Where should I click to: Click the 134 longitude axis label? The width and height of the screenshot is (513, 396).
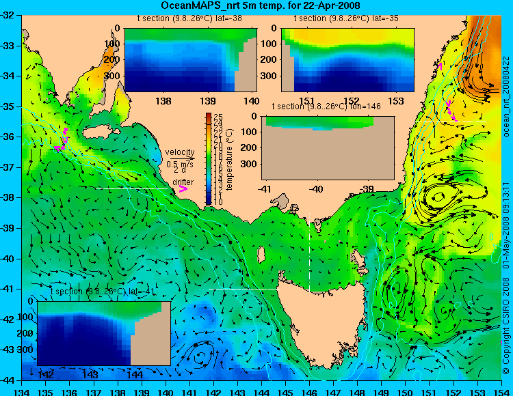(22, 391)
